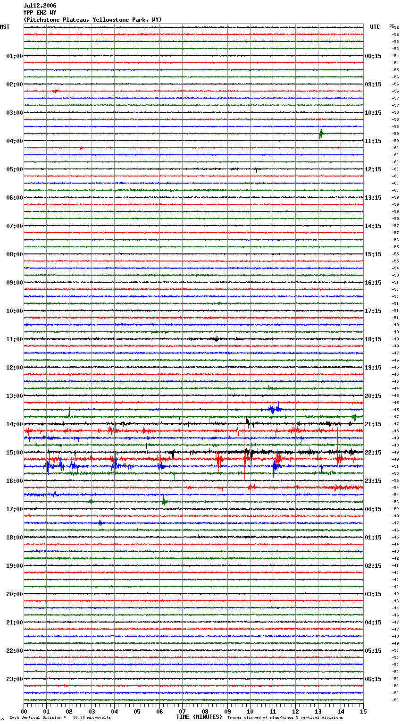Image resolution: width=401 pixels, height=724 pixels.
Task: Click minute 05 on the time axis
Action: pyautogui.click(x=137, y=711)
